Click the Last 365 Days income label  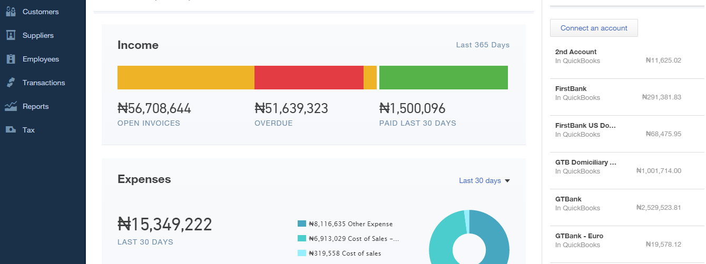coord(483,45)
